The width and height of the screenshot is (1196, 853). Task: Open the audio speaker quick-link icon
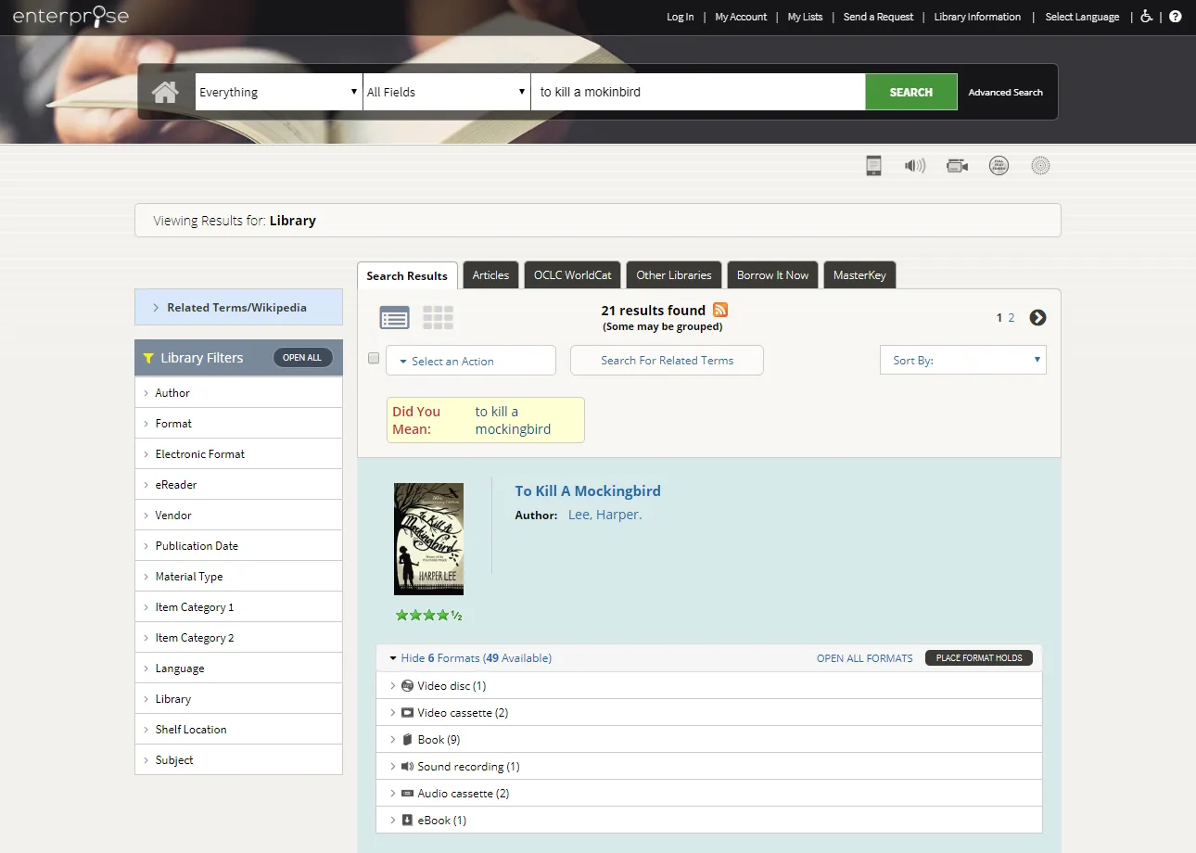pyautogui.click(x=915, y=166)
